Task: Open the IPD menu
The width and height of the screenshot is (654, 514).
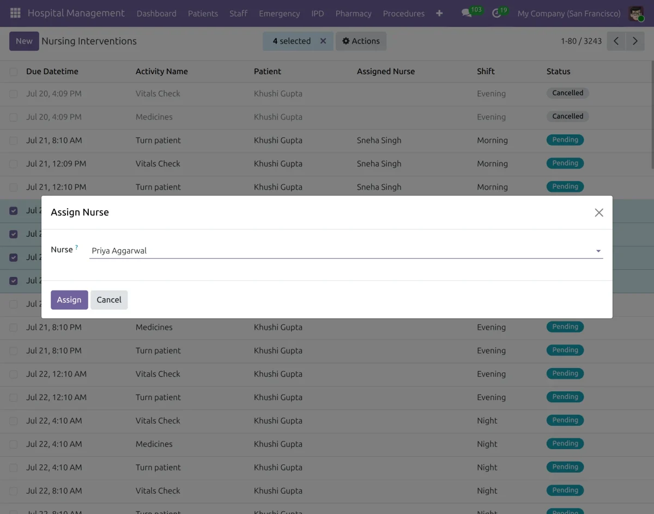Action: [x=318, y=13]
